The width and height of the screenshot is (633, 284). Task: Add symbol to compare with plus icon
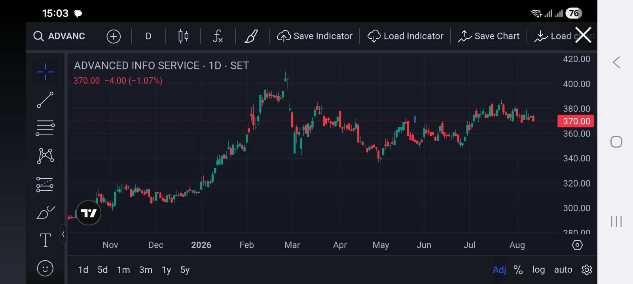point(114,36)
